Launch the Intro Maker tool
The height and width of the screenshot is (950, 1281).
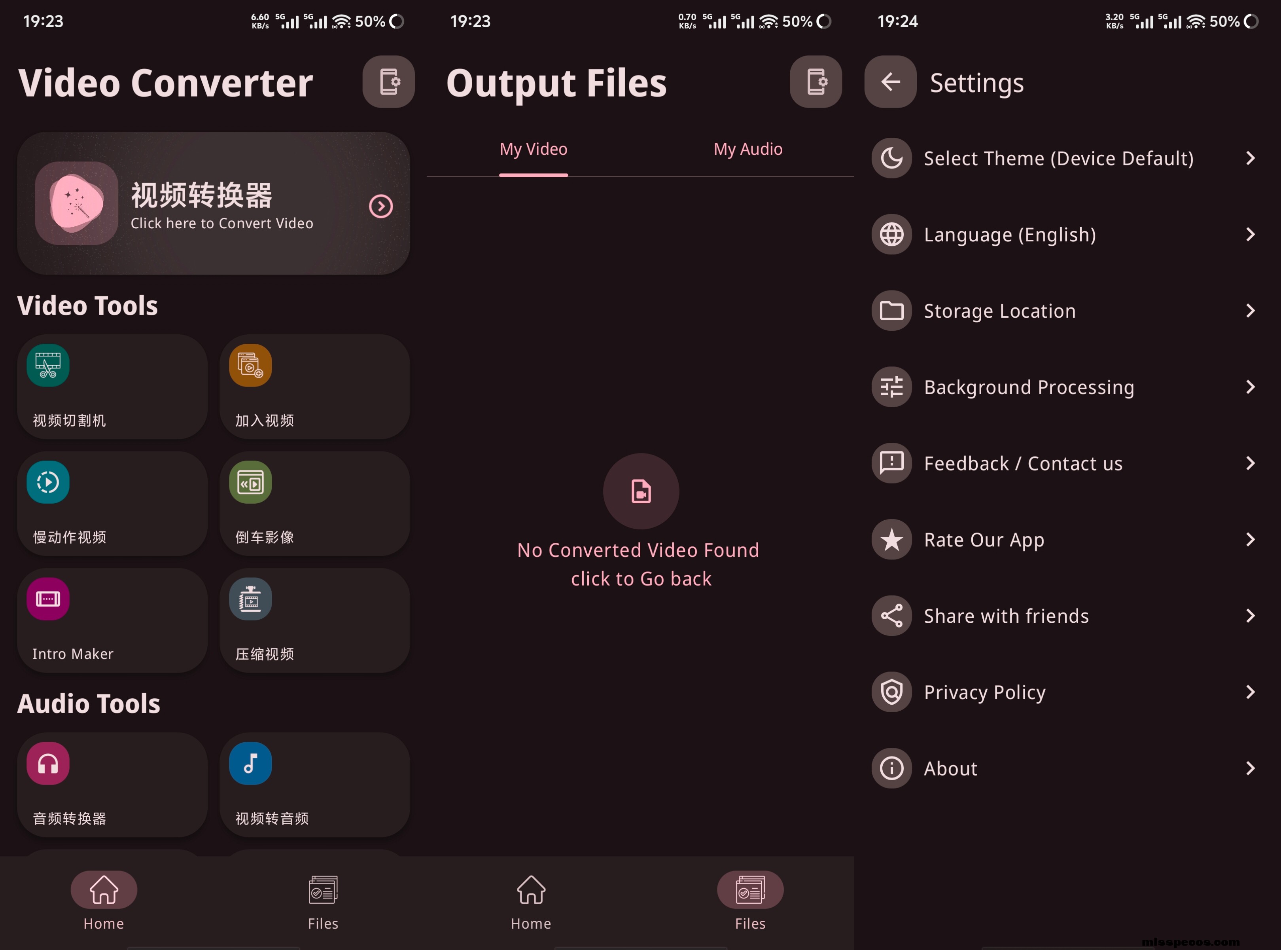click(x=48, y=599)
